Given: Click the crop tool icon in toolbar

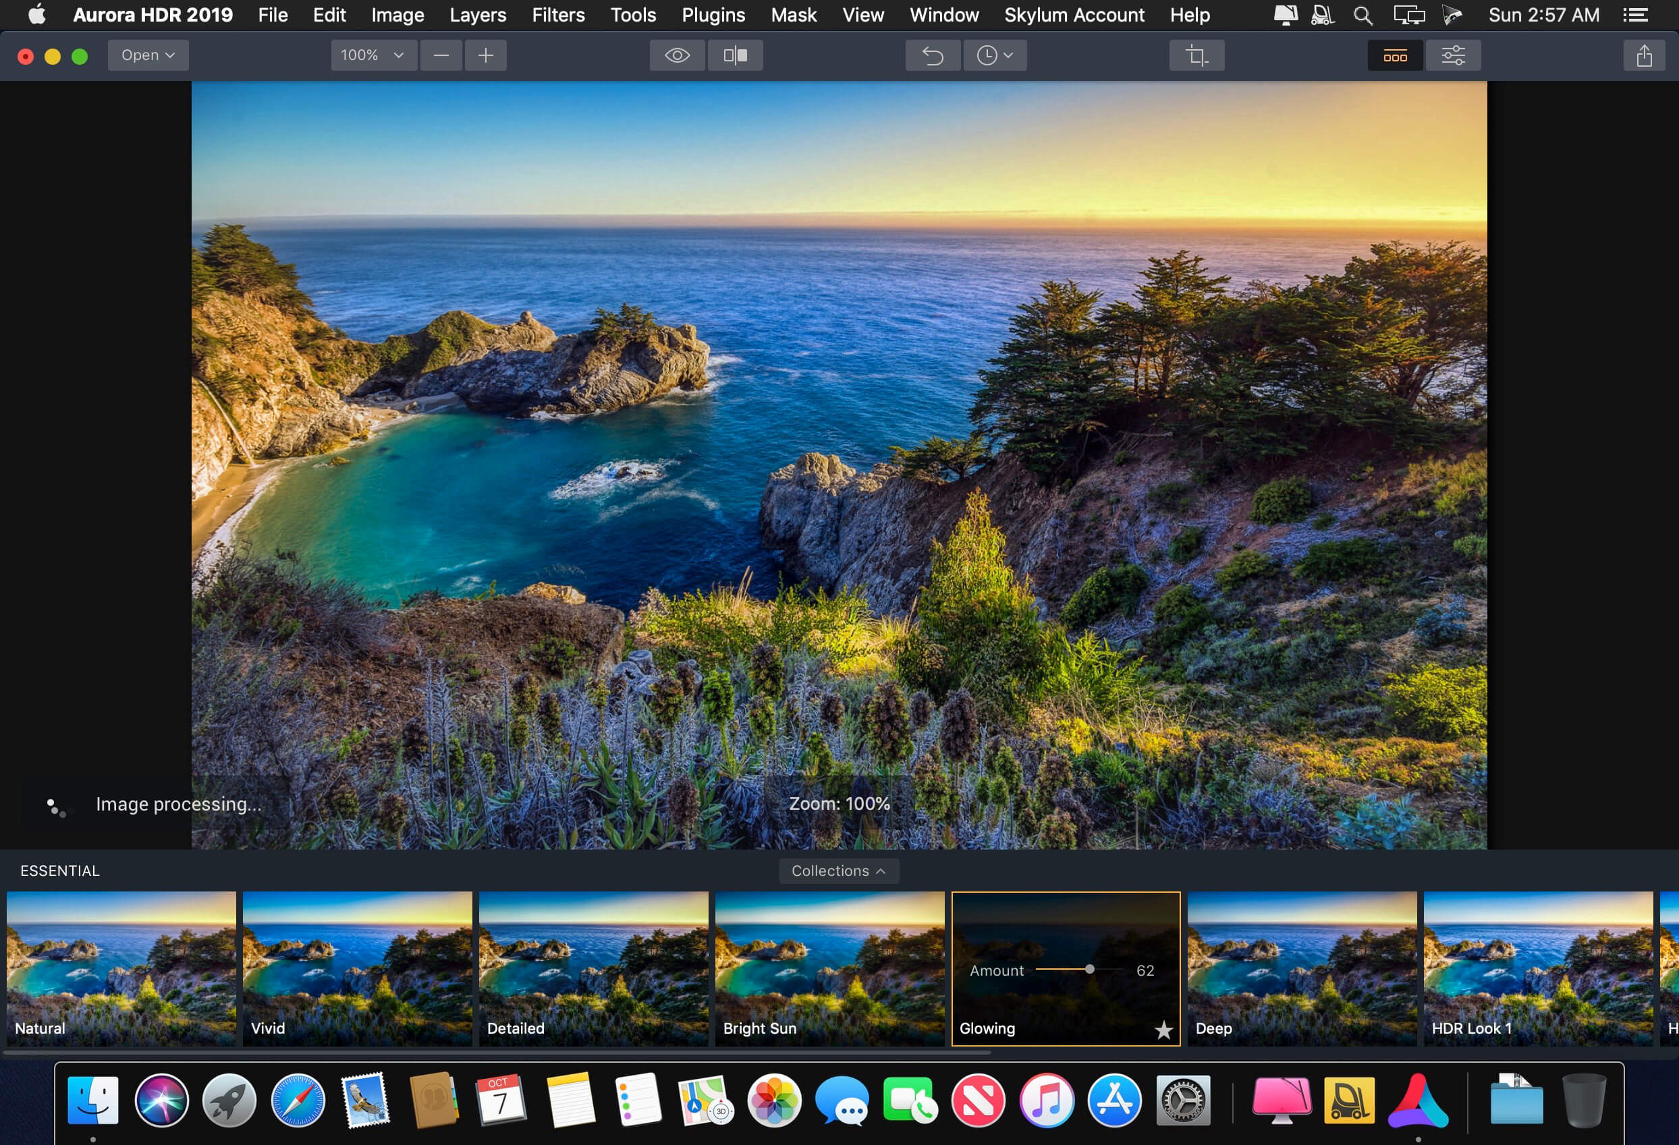Looking at the screenshot, I should (x=1196, y=55).
